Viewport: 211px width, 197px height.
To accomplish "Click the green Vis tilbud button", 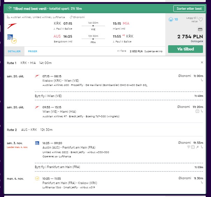I will pyautogui.click(x=186, y=49).
